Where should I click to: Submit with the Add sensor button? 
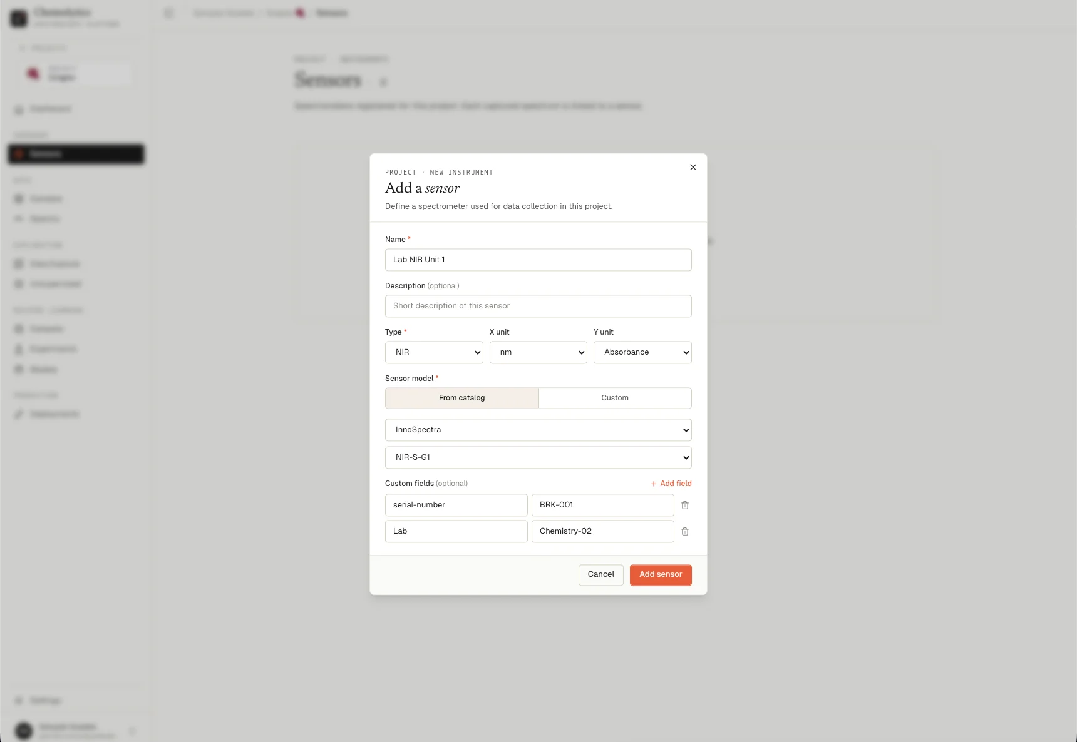(x=661, y=574)
